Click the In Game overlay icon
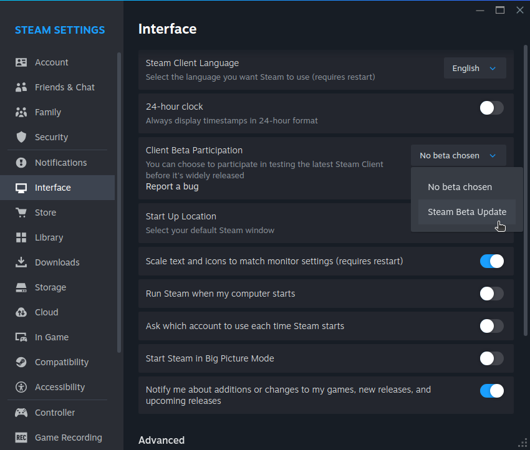The width and height of the screenshot is (530, 450). point(21,337)
